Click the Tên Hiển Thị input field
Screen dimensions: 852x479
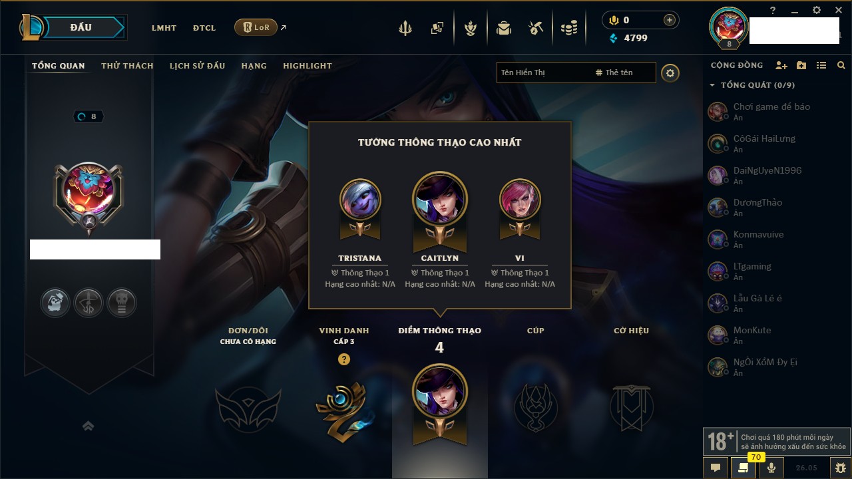pyautogui.click(x=544, y=73)
